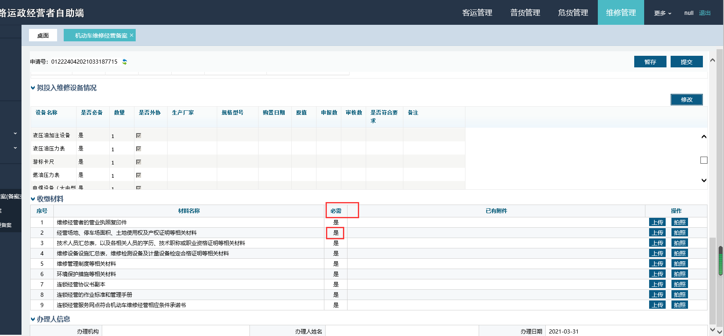
Task: Switch to 客运管理 menu
Action: pos(477,13)
